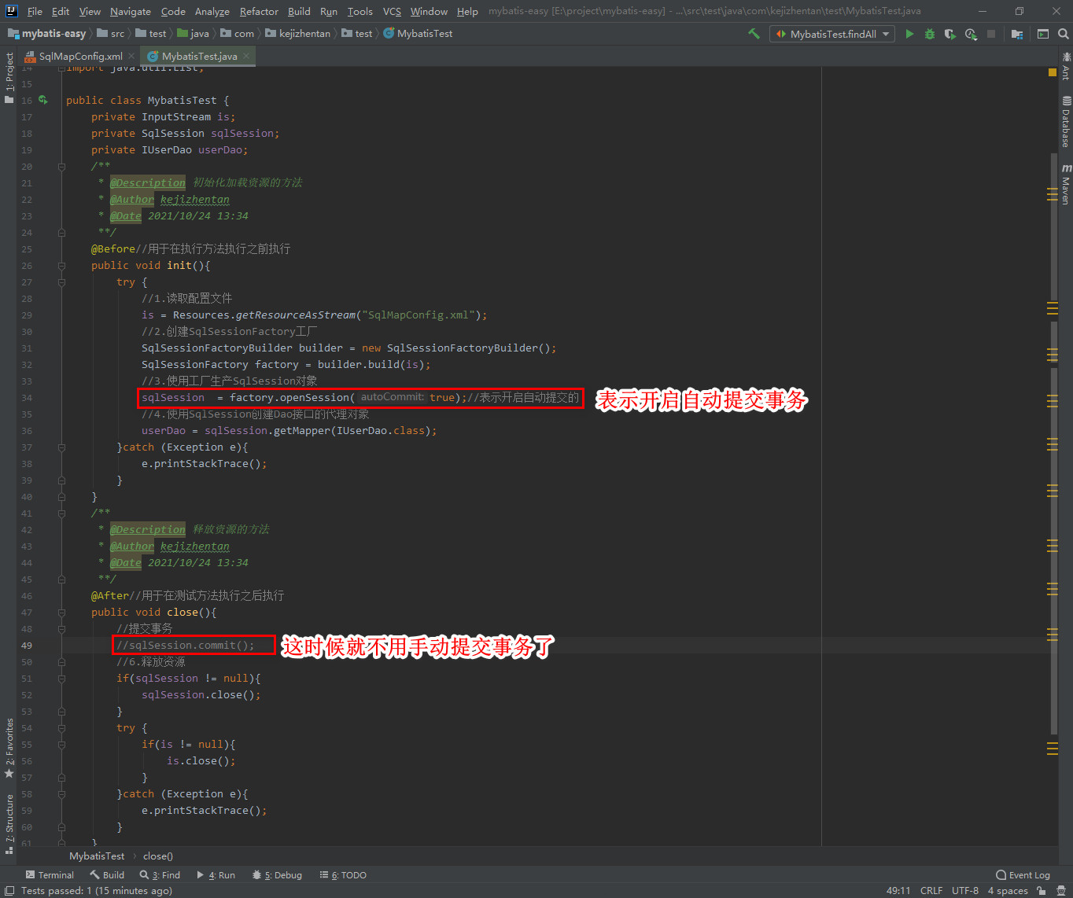Open the 5: Debug tool window

(x=277, y=874)
